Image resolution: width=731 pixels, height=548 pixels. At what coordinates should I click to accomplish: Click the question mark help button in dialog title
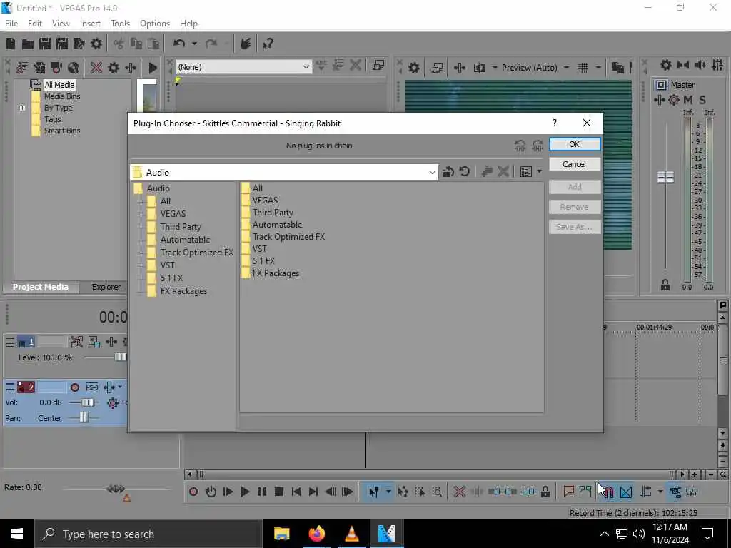coord(554,123)
